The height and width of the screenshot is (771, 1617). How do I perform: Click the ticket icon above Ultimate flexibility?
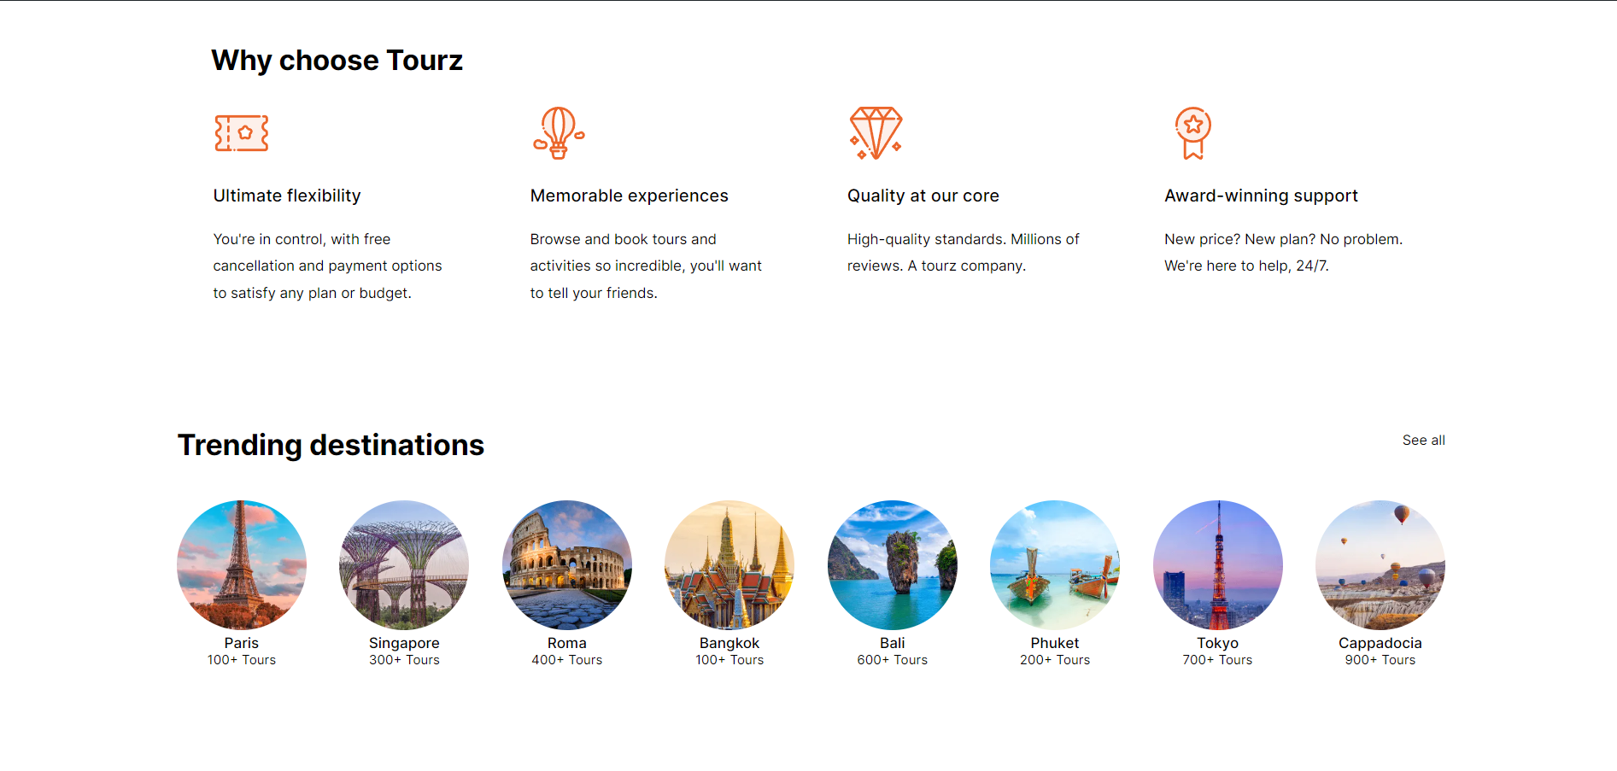241,133
